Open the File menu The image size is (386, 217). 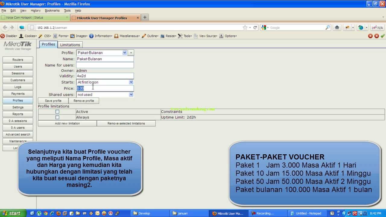click(4, 11)
